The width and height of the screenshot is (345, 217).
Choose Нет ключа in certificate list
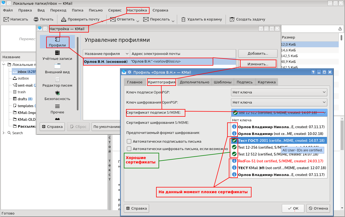point(279,120)
